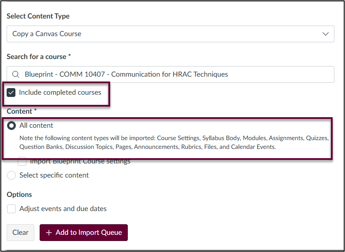Uncheck the Include completed courses checkbox

point(11,93)
